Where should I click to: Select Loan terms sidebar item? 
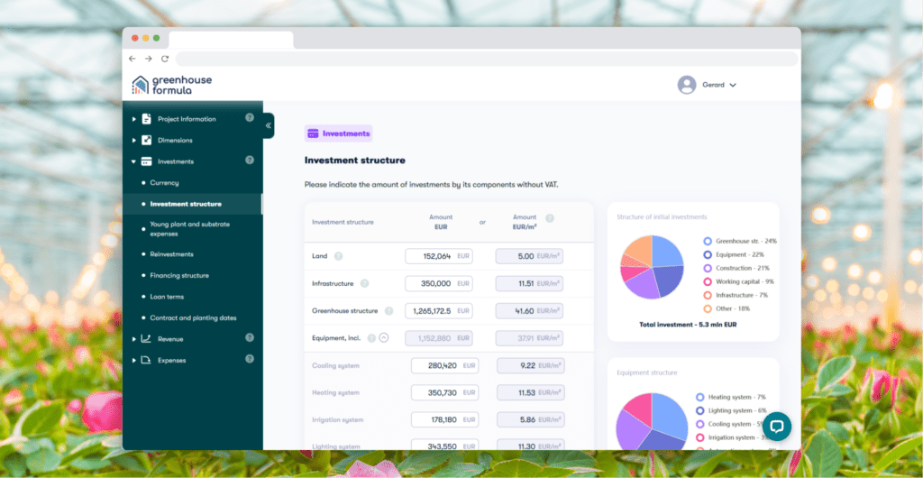pos(168,296)
